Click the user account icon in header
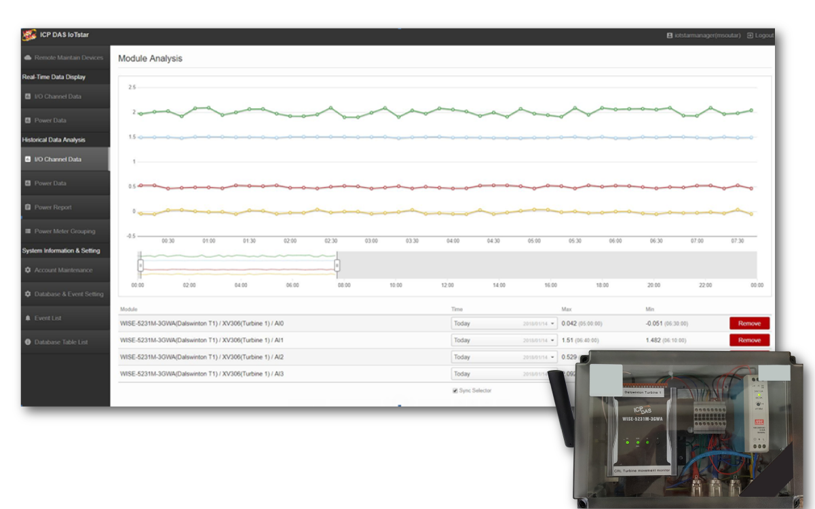 click(670, 35)
